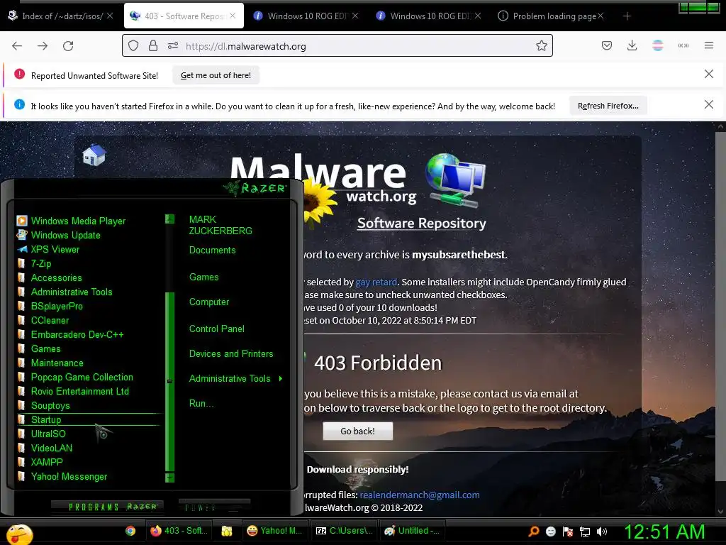Dismiss the Refresh Firefox notification bar
Screen dimensions: 726x545
point(708,105)
